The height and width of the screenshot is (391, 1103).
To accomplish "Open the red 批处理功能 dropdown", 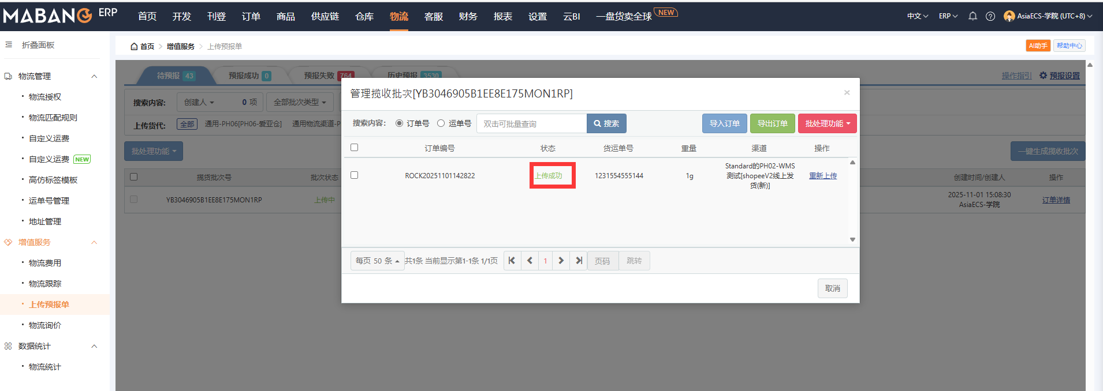I will point(827,123).
